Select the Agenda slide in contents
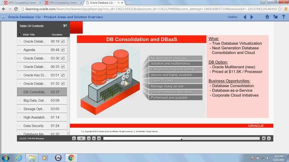 [42, 50]
